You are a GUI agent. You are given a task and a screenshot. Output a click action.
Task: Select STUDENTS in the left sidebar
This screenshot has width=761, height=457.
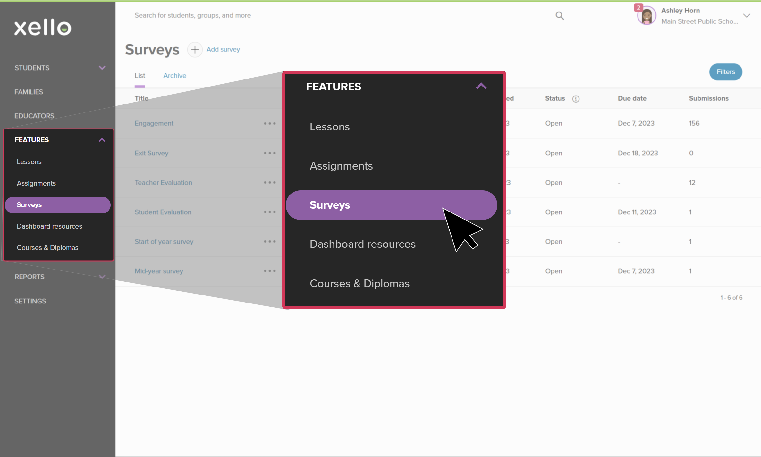32,68
